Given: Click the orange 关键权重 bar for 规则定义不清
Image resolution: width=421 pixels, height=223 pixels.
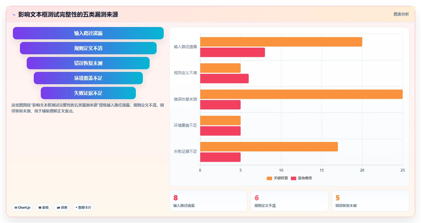Looking at the screenshot, I should (x=220, y=68).
